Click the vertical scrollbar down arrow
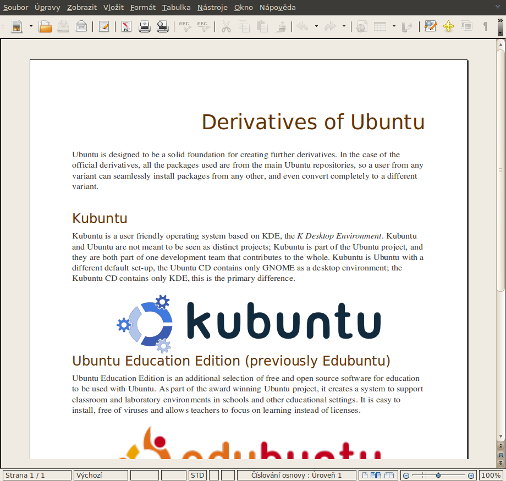506x481 pixels. point(501,436)
